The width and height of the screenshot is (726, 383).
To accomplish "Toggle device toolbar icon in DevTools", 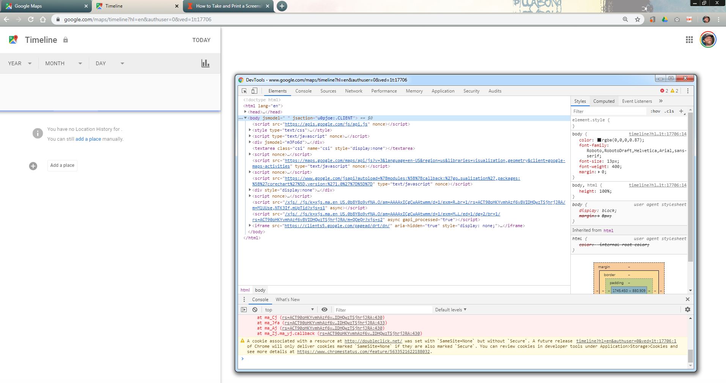I will (x=254, y=91).
